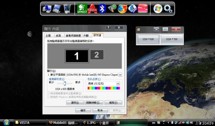215x126 pixels.
Task: Expand hidden tray icons arrow
Action: (x=168, y=123)
